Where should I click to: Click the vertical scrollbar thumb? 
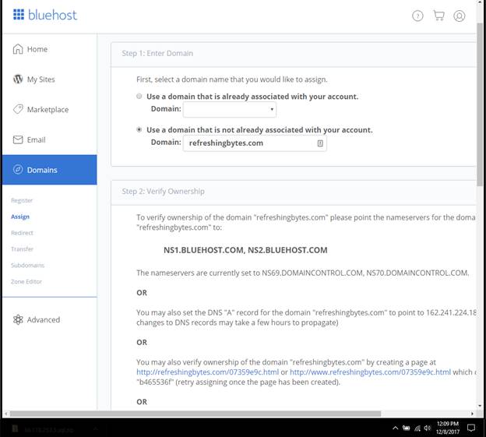(480, 104)
